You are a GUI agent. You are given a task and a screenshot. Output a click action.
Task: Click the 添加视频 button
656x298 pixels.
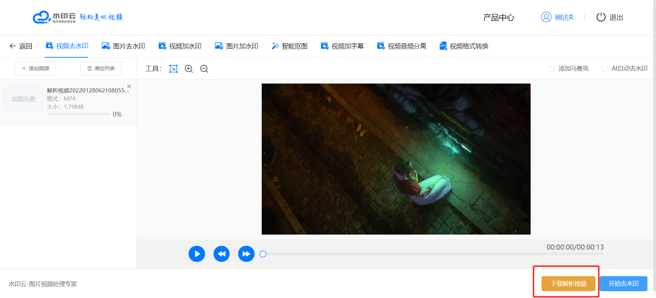tap(36, 69)
